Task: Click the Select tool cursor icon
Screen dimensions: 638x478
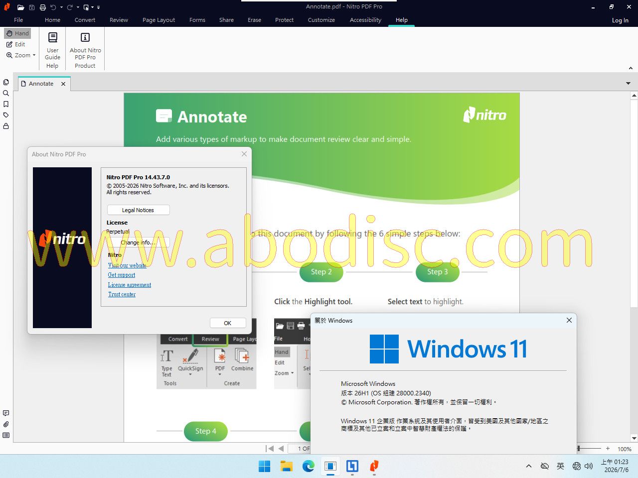Action: pos(86,7)
